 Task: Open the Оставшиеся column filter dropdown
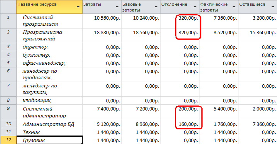pyautogui.click(x=272, y=7)
